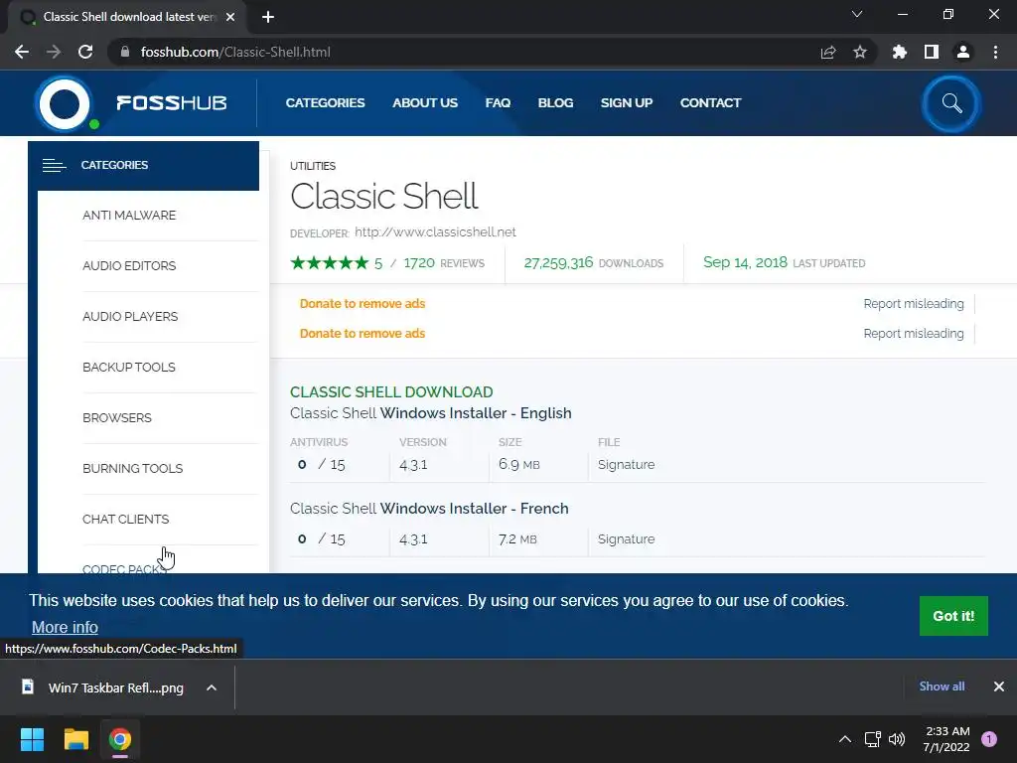Visit the BLOG section
The image size is (1017, 763).
pyautogui.click(x=555, y=103)
